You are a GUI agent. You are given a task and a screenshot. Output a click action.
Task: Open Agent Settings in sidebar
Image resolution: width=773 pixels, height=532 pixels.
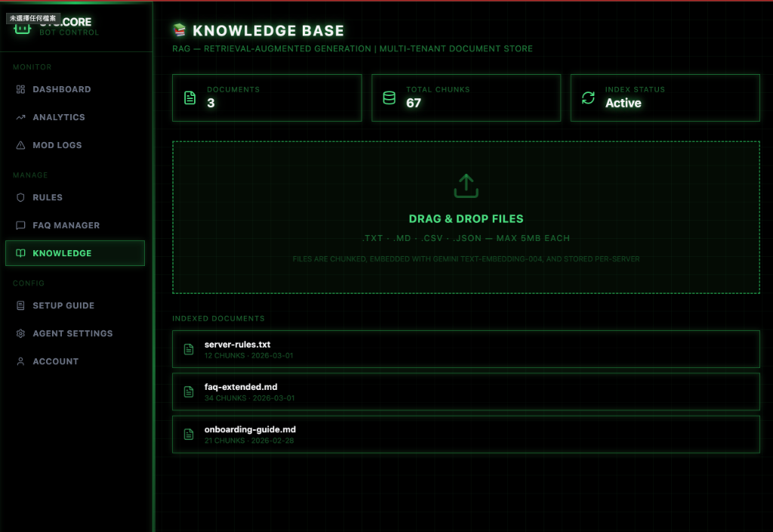click(72, 333)
